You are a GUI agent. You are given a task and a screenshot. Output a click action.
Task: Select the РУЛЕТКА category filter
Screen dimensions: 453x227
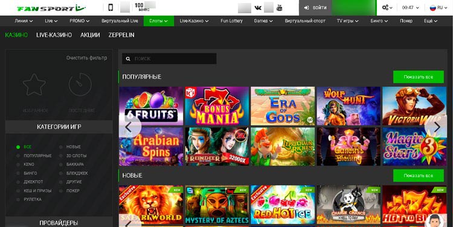pos(29,199)
